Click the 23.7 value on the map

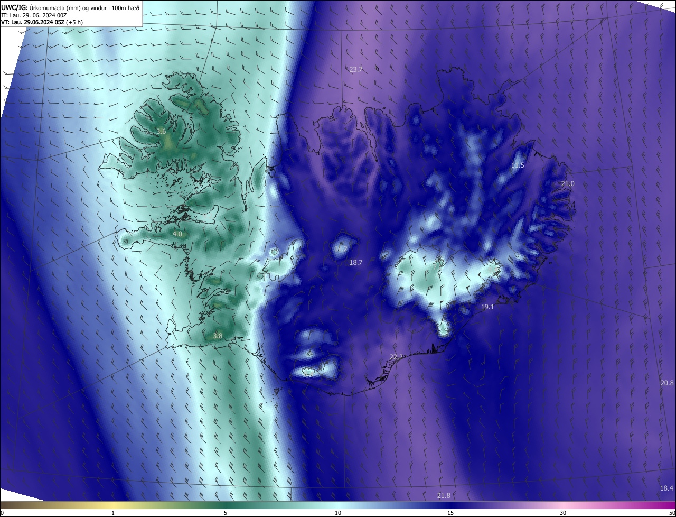356,70
